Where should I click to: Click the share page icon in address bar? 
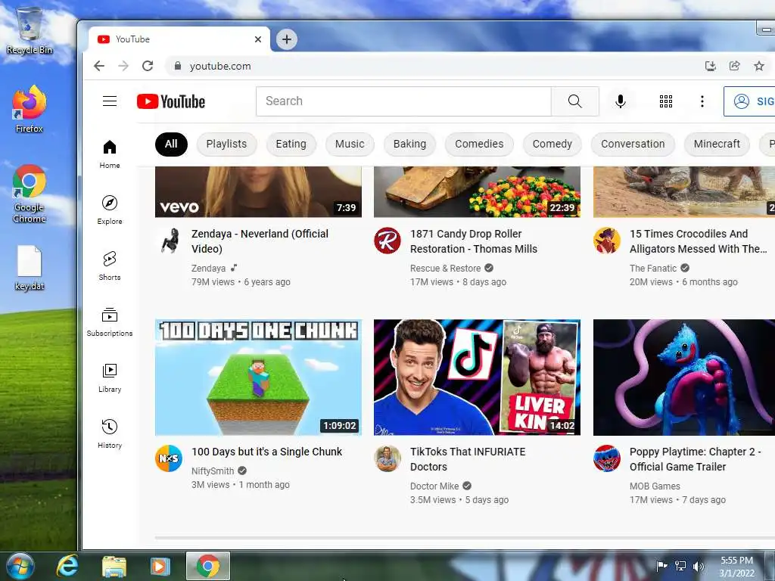point(734,66)
